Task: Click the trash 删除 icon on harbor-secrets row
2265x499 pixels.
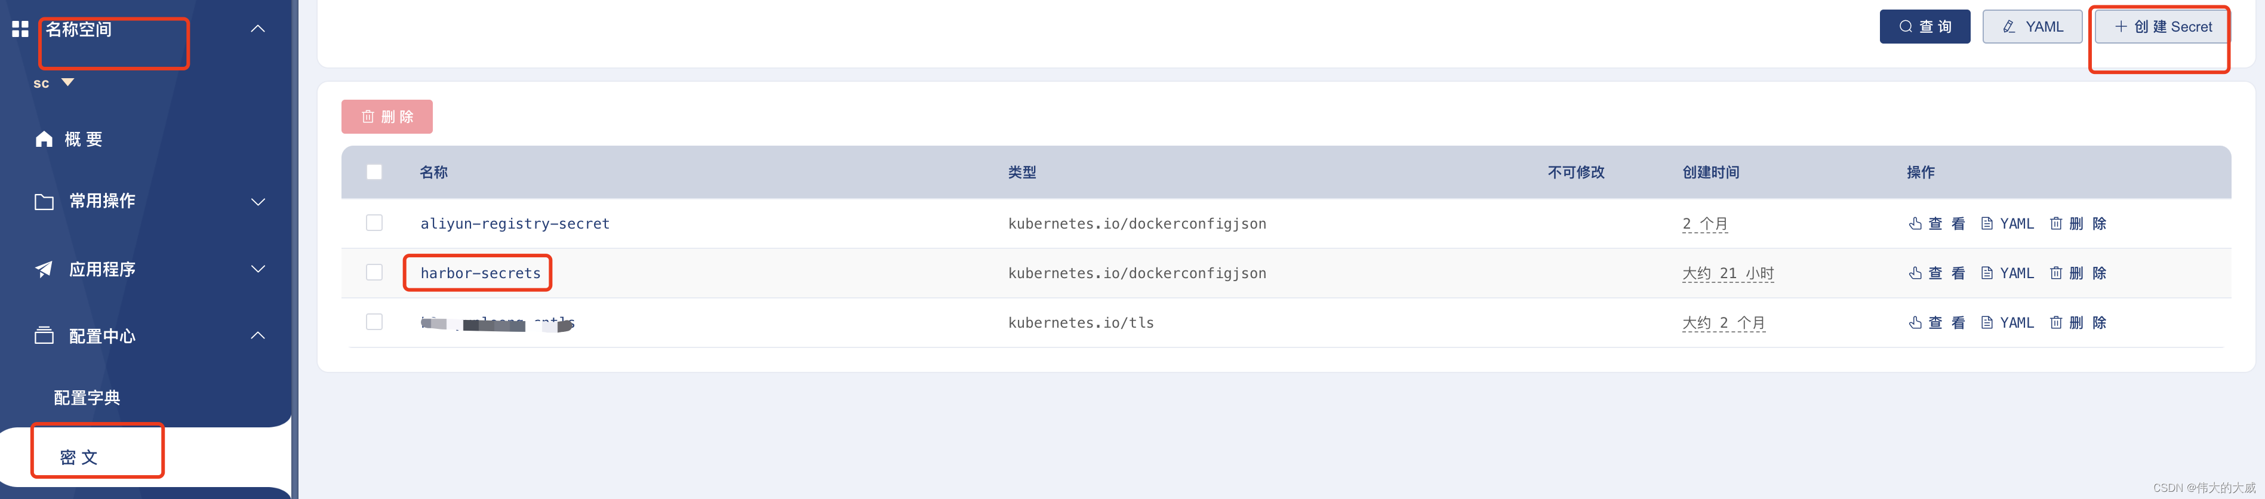Action: pos(2057,272)
